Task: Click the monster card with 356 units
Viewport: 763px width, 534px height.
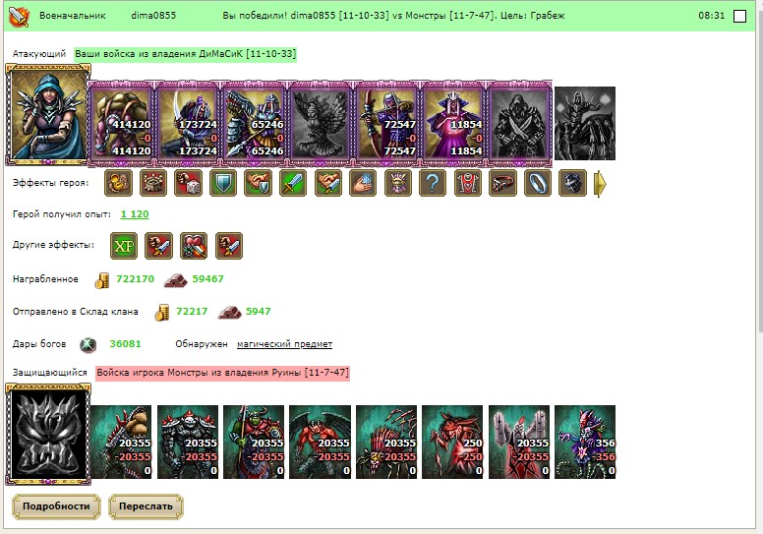Action: (x=585, y=442)
